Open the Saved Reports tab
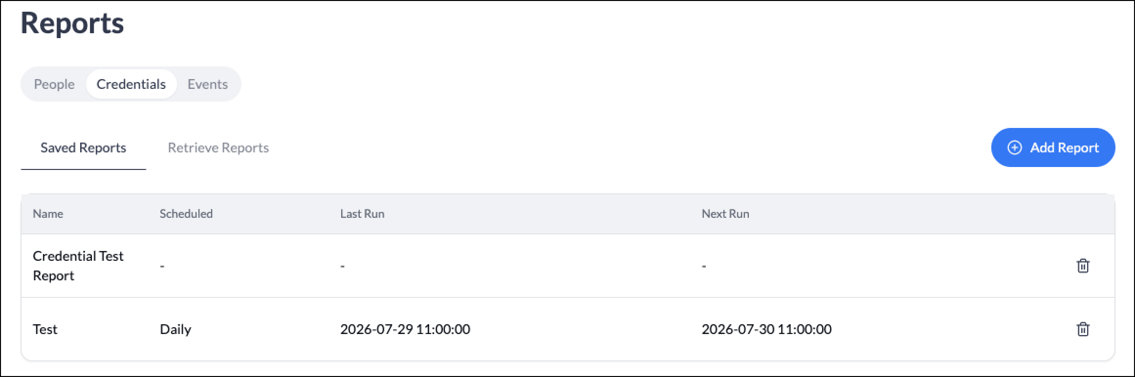Screen dimensions: 1135x377 [x=84, y=148]
